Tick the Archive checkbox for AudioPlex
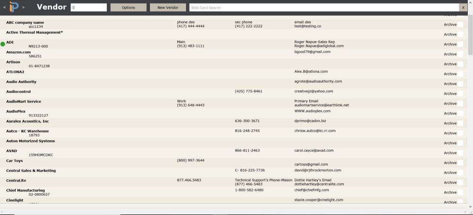This screenshot has height=215, width=473. [460, 114]
